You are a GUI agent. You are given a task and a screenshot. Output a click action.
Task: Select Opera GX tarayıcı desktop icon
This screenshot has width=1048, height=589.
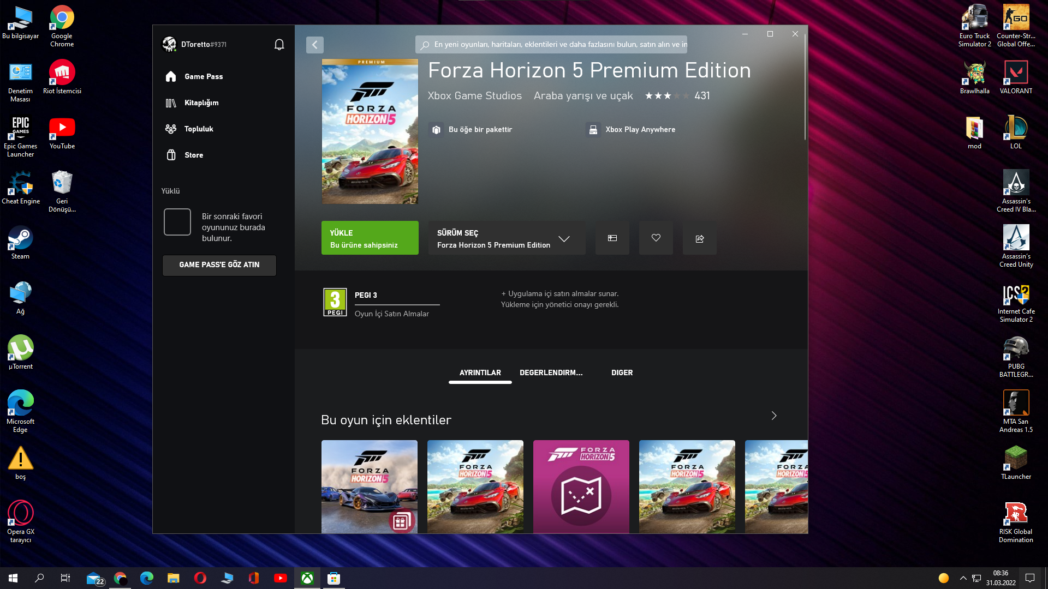point(20,522)
